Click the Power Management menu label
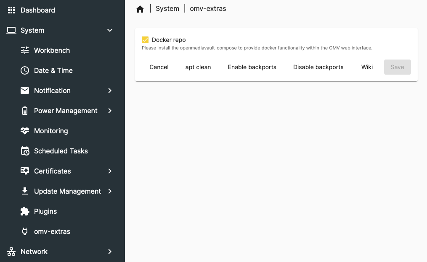Viewport: 427px width, 262px height. coord(66,111)
